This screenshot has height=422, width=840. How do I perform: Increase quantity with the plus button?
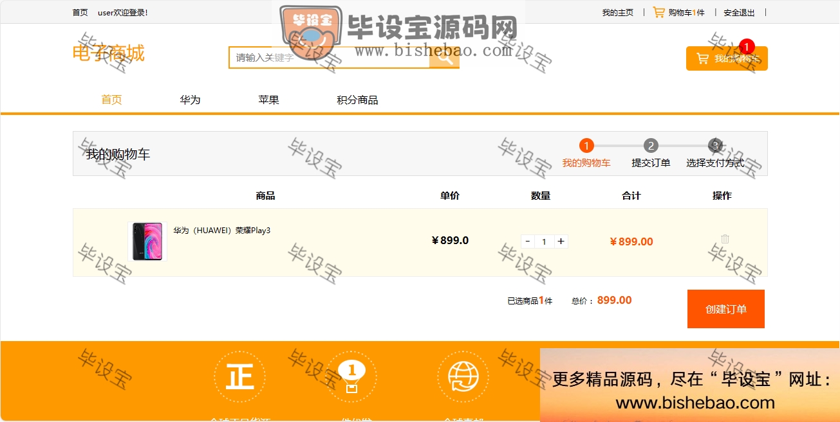pos(561,242)
